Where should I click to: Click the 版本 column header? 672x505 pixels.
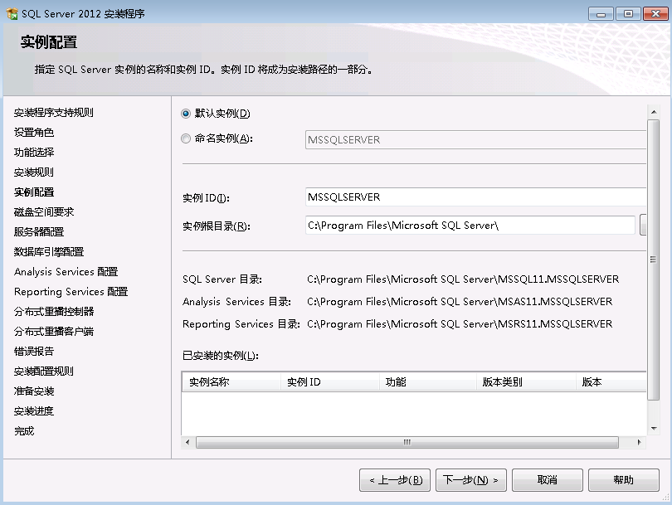coord(611,381)
